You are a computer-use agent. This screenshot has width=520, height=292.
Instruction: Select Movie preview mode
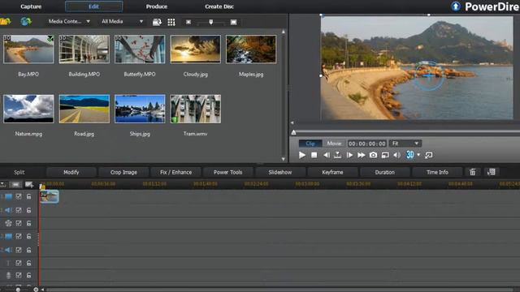pyautogui.click(x=334, y=144)
